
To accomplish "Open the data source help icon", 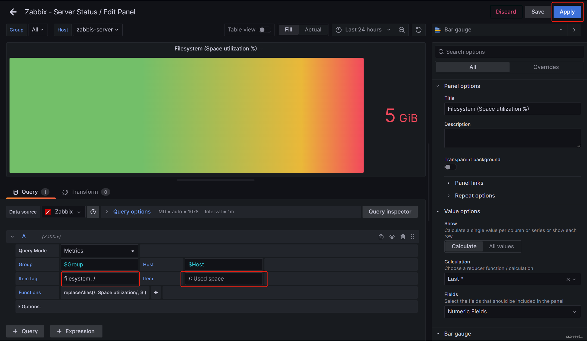I will point(93,212).
